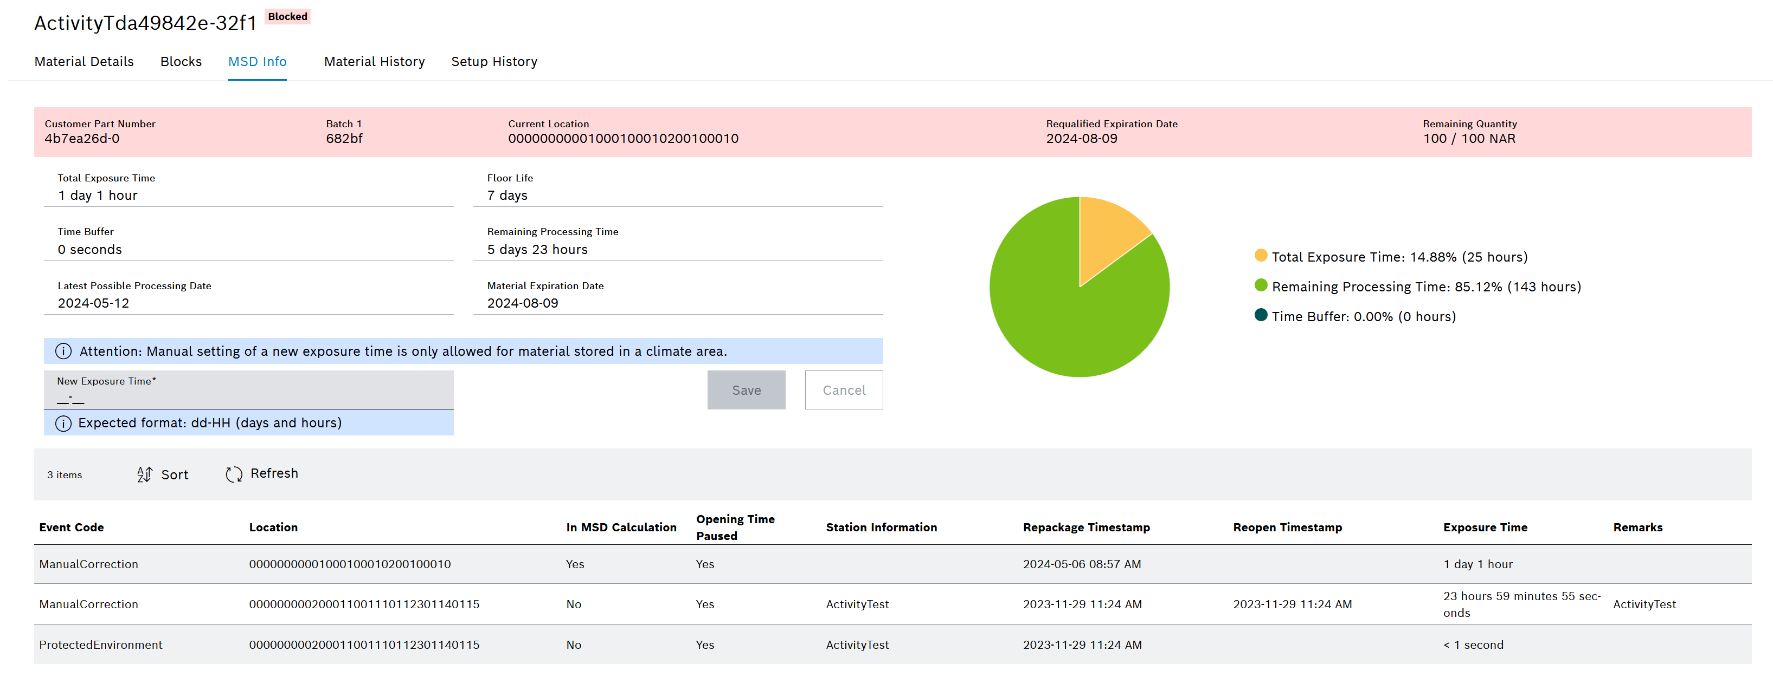
Task: Click Remaining Processing Time 85.12% legend text
Action: 1426,287
